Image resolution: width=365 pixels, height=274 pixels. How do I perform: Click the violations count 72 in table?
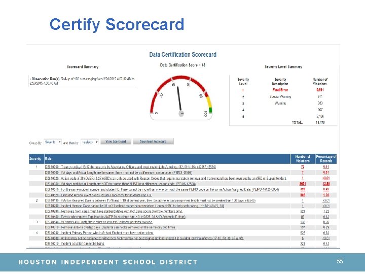(x=303, y=167)
